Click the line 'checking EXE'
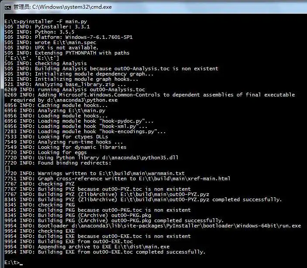This screenshot has width=307, height=268. [40, 231]
